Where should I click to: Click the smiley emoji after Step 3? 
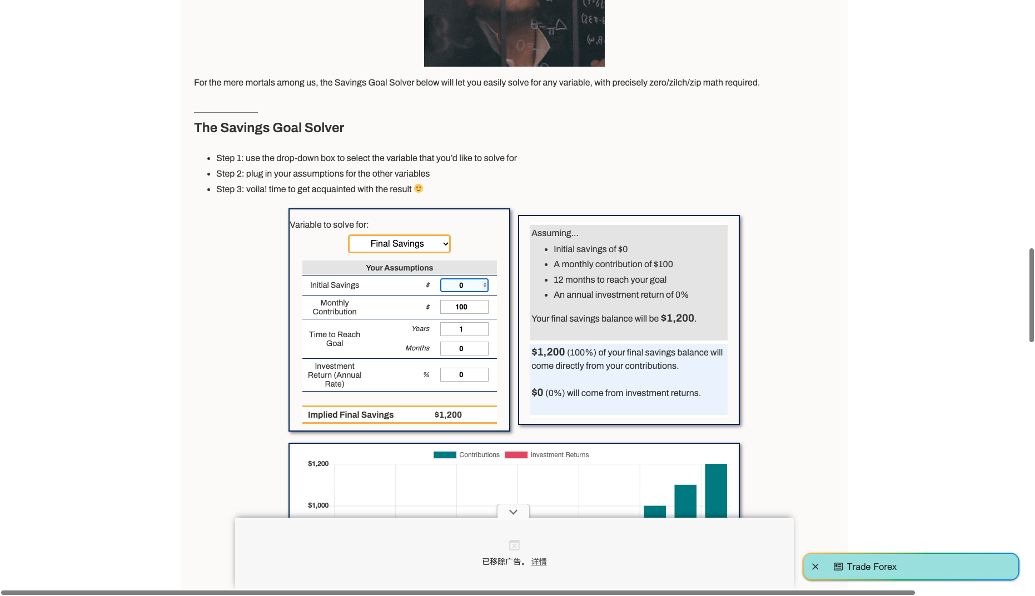[419, 188]
